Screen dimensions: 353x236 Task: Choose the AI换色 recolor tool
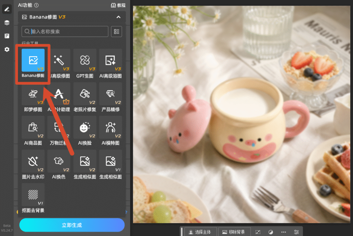pos(59,161)
